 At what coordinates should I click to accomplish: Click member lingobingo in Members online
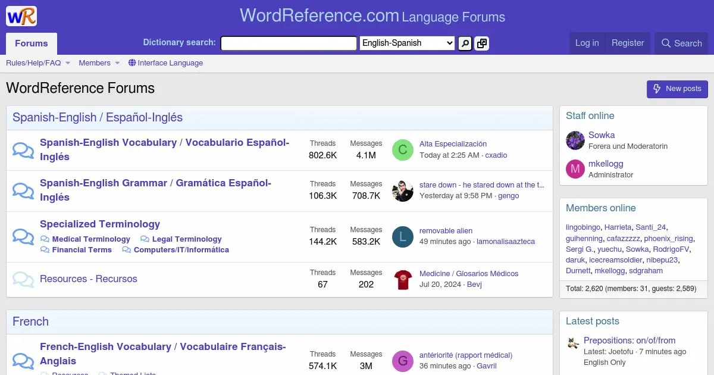coord(583,227)
